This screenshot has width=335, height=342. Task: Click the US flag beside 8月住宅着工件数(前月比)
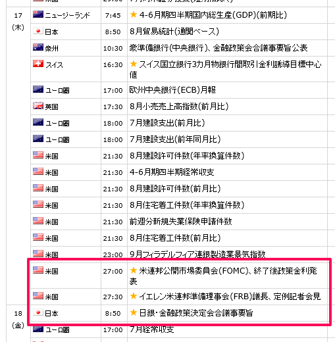(38, 237)
